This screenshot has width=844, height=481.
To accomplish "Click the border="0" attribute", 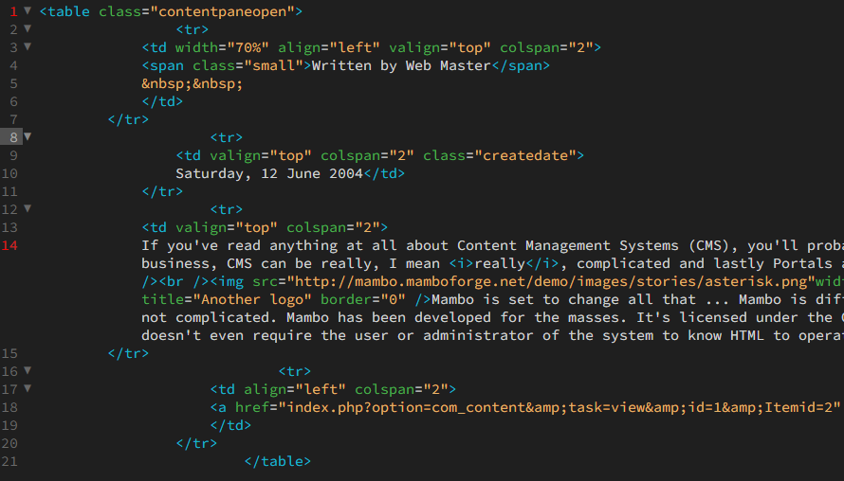I will click(x=363, y=299).
